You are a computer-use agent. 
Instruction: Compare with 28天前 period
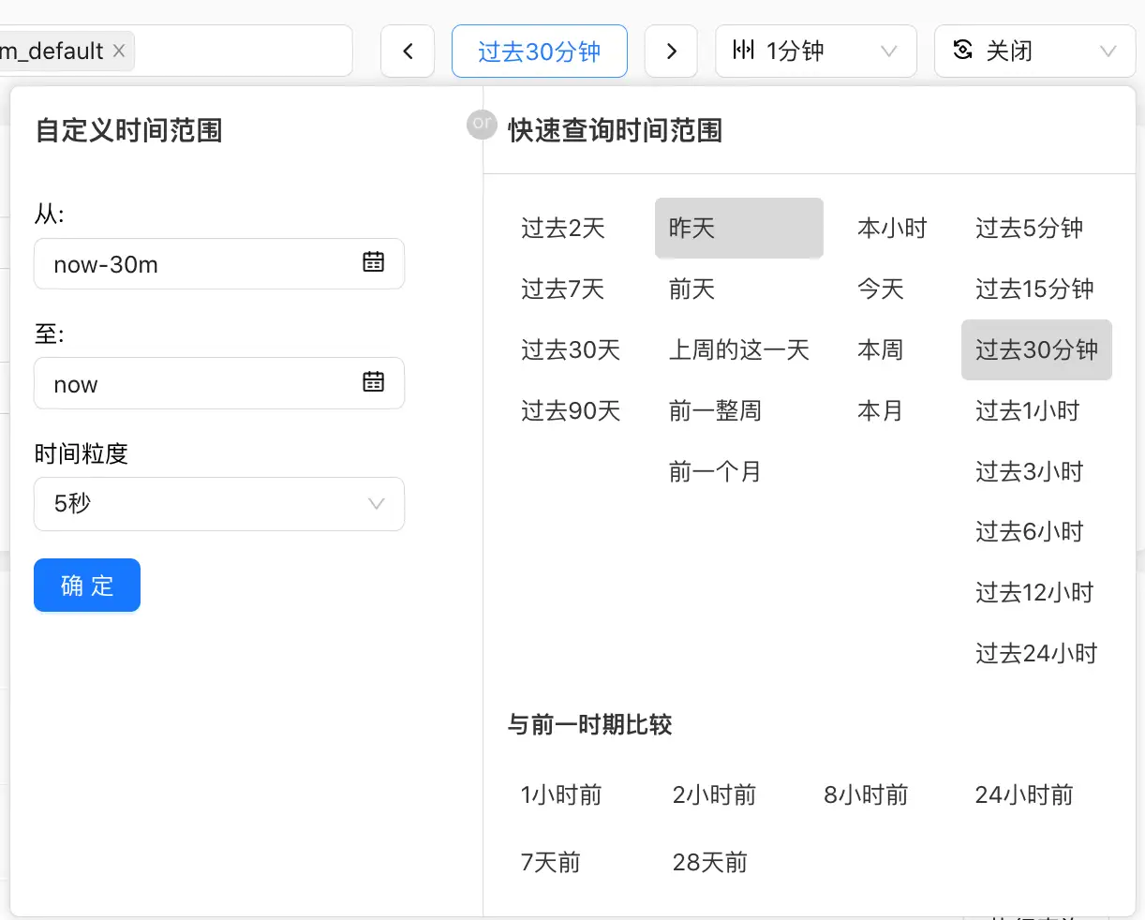click(x=709, y=863)
